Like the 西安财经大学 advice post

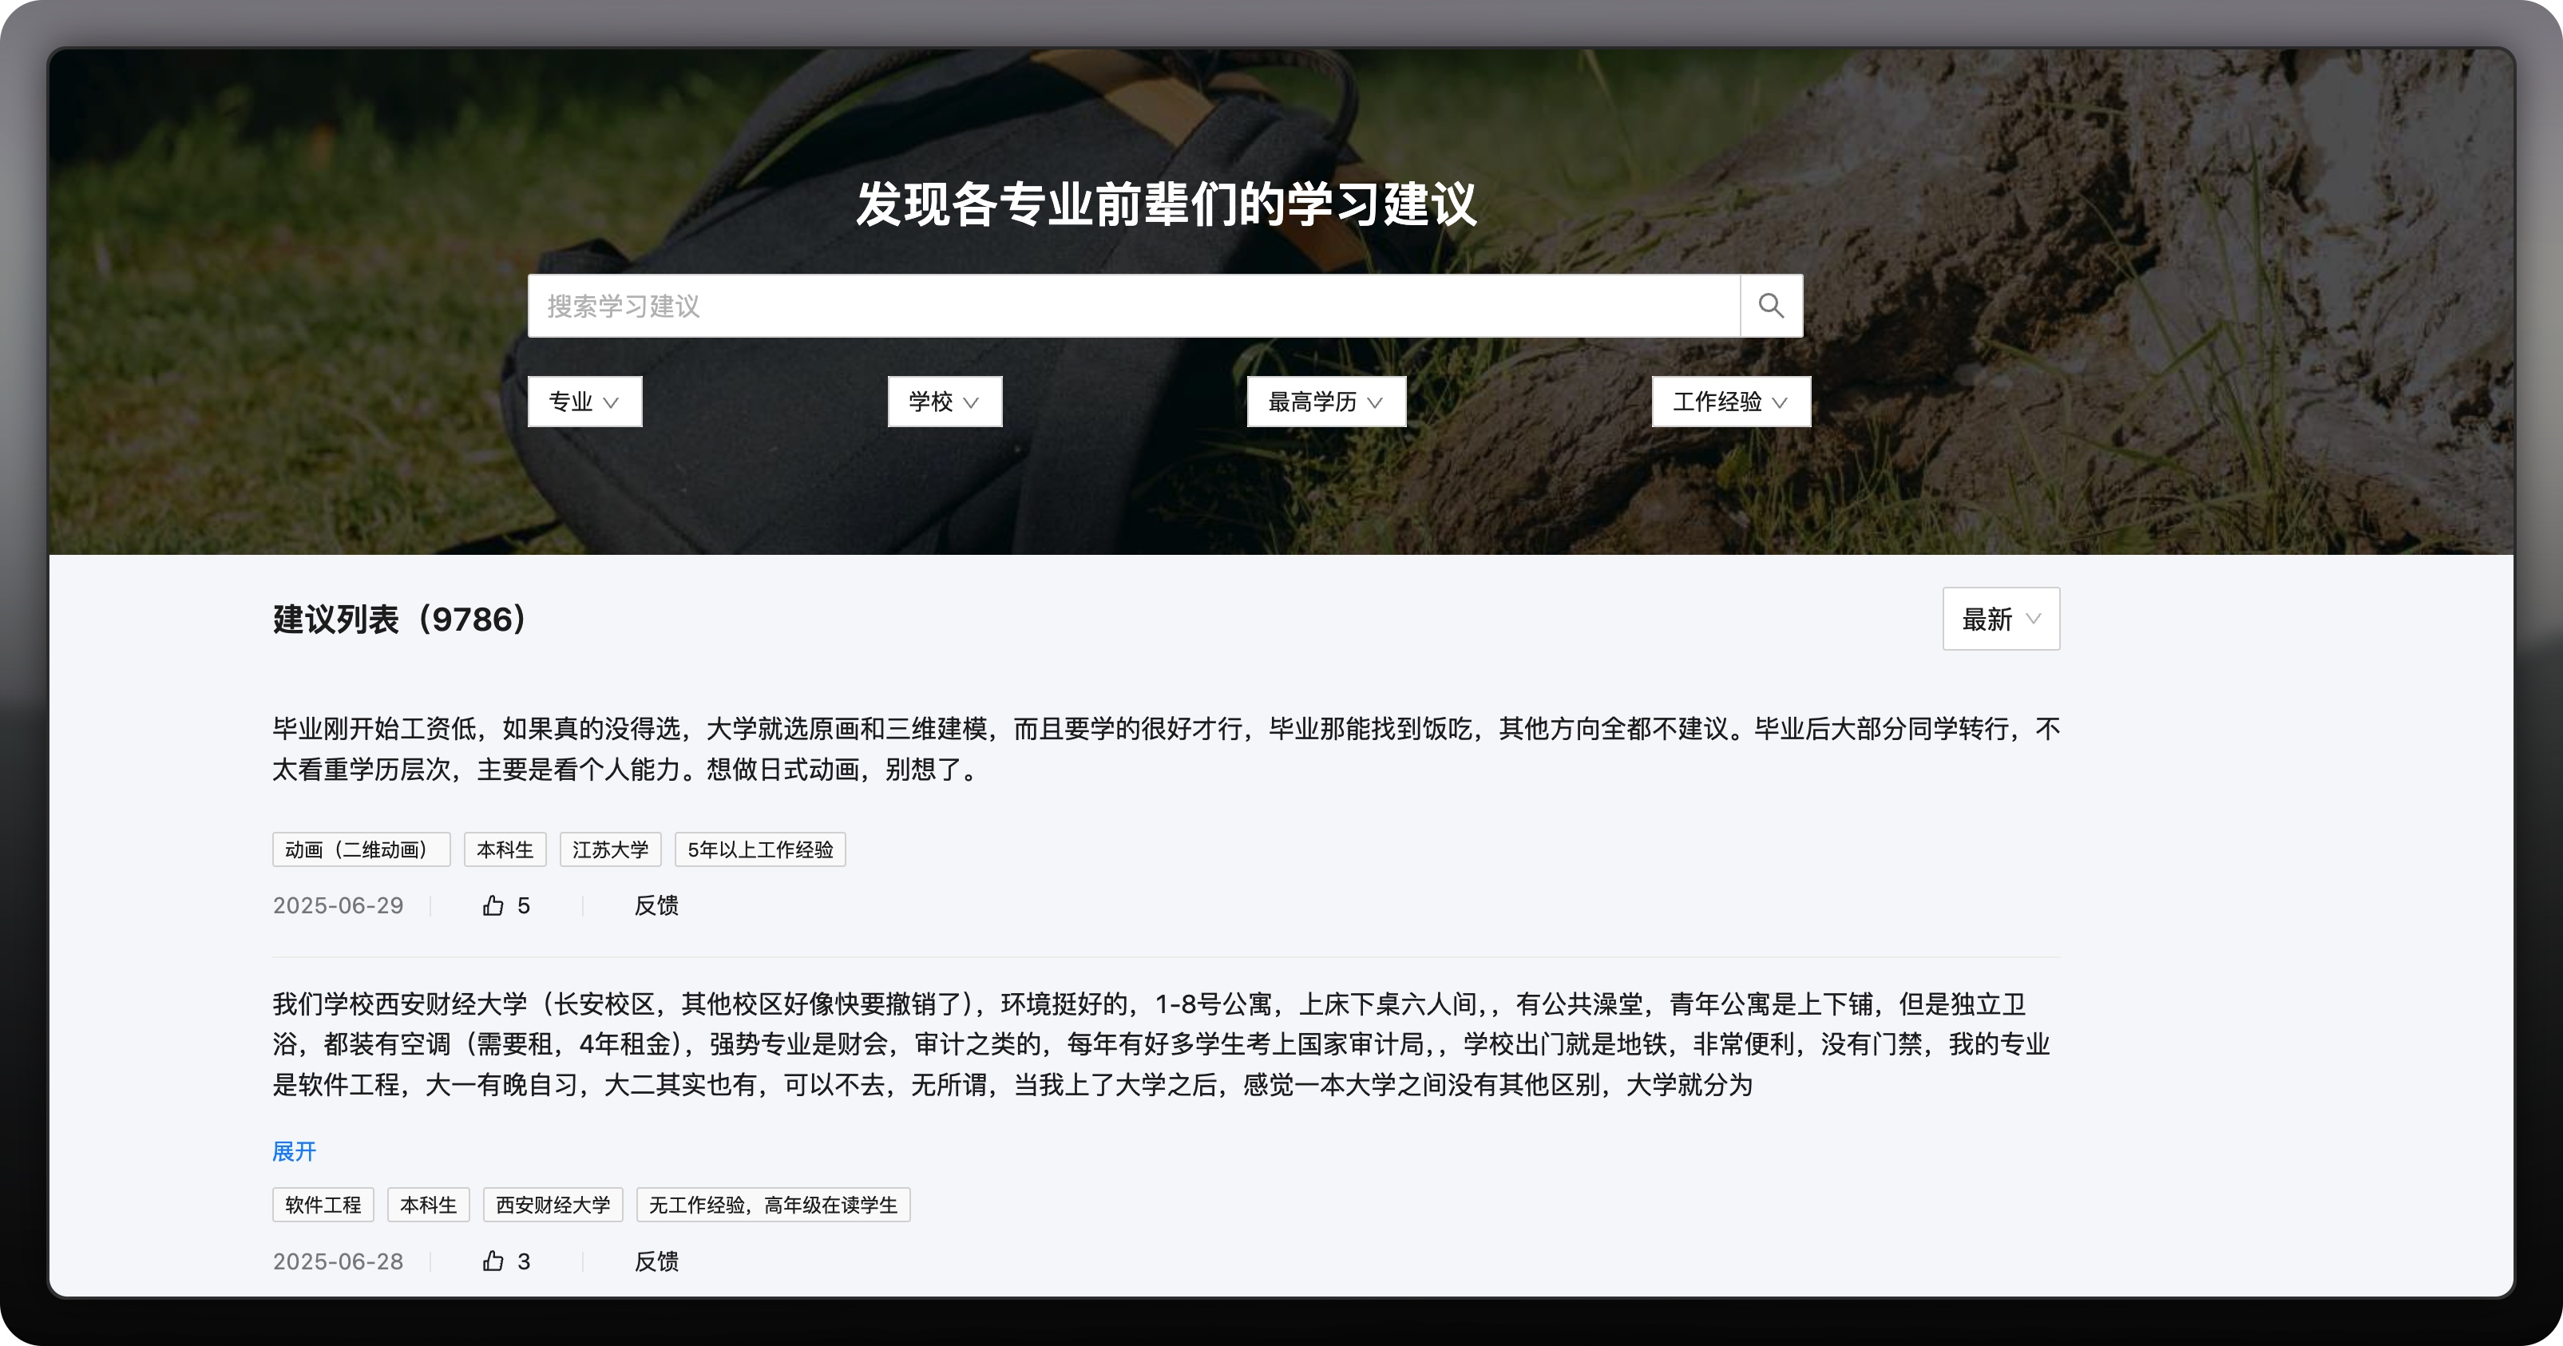[493, 1261]
